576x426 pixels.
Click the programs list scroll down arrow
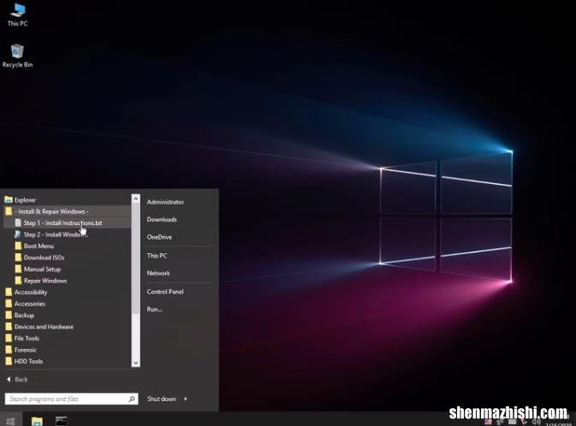[135, 363]
